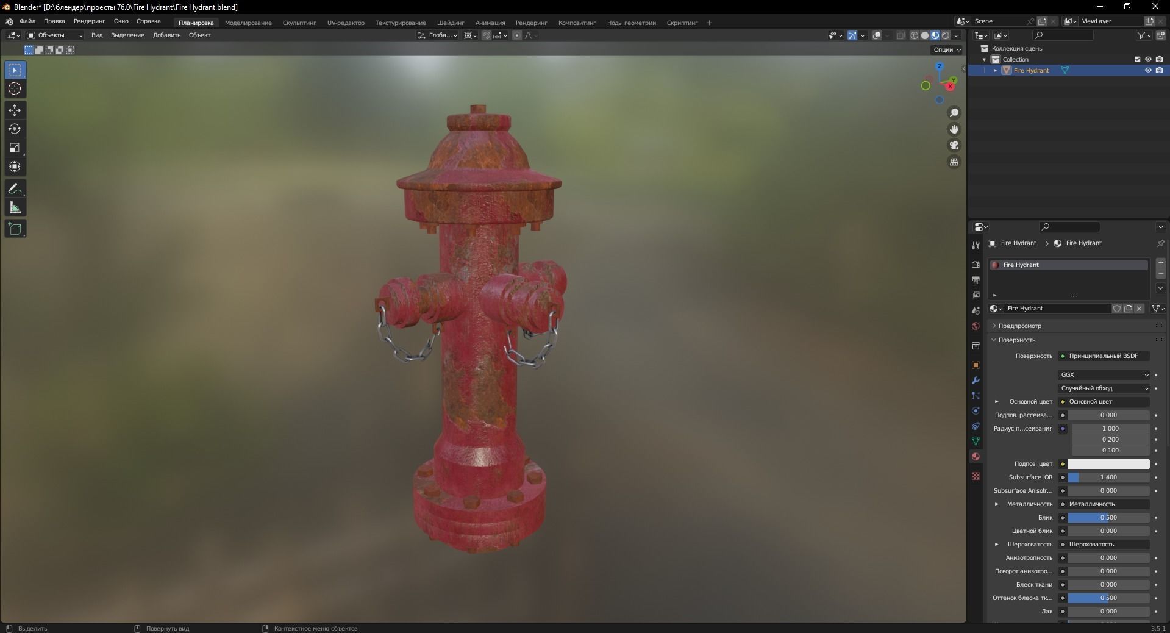Screen dimensions: 1170x633
Task: Open the View Layer properties tab
Action: click(x=976, y=295)
